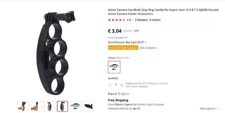View the third knuckle grip thumbnail
This screenshot has height=113, width=225.
(49, 106)
